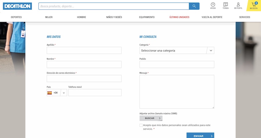
Task: Click the Teléfono móvil field
Action: [95, 93]
